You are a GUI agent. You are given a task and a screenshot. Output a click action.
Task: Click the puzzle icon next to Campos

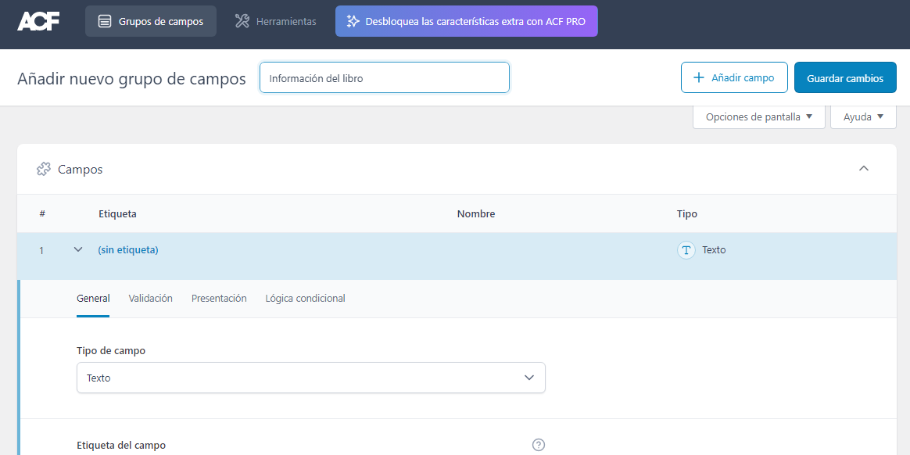45,169
